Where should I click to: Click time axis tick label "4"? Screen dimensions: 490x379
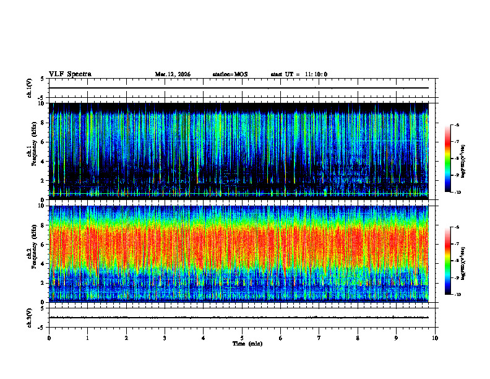204,338
